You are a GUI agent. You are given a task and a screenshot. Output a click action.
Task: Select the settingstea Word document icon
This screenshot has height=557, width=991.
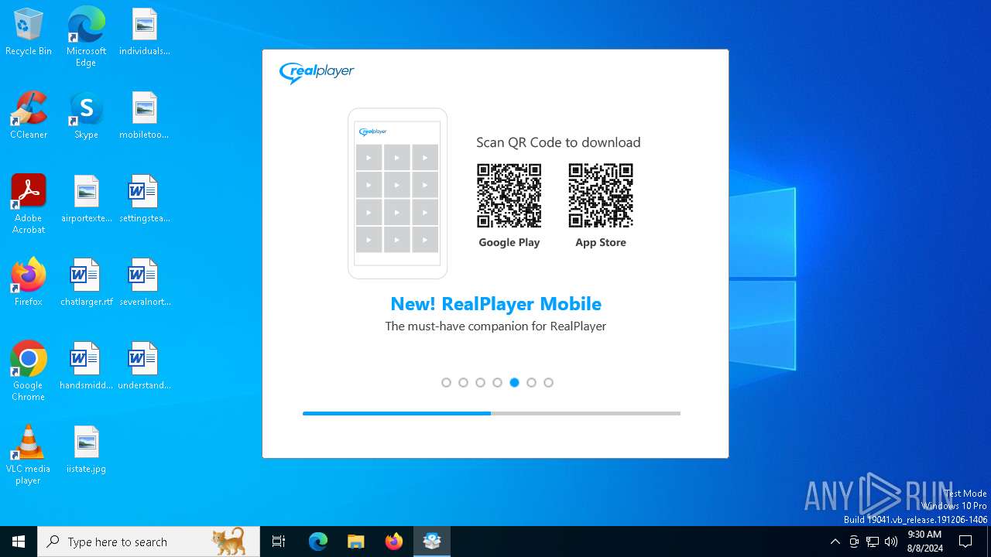[144, 199]
